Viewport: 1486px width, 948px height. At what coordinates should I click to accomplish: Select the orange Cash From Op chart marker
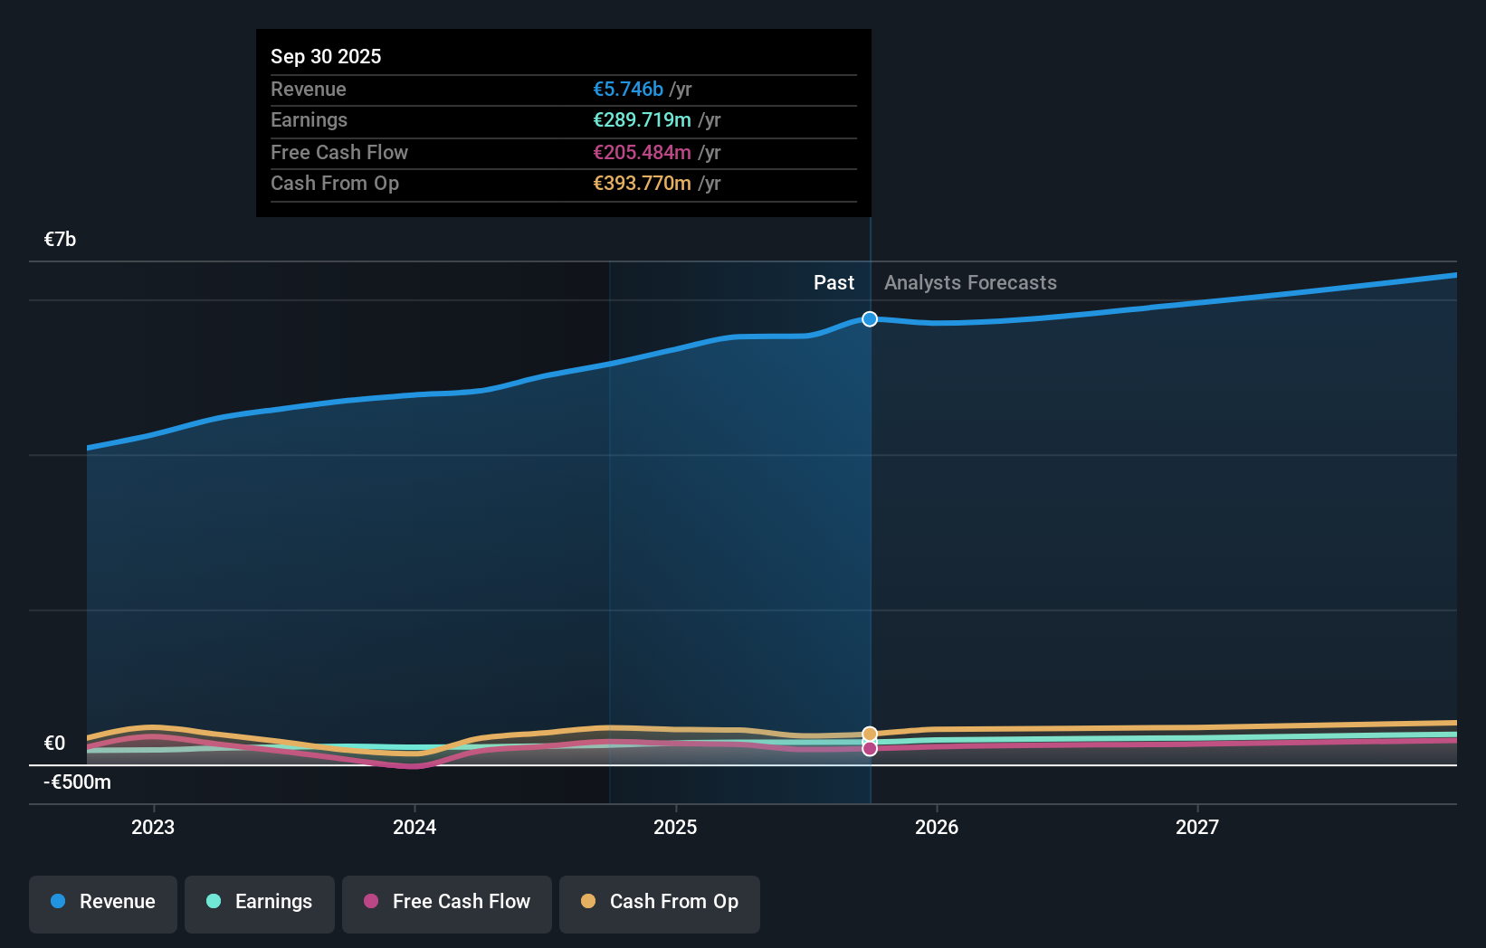pos(869,733)
